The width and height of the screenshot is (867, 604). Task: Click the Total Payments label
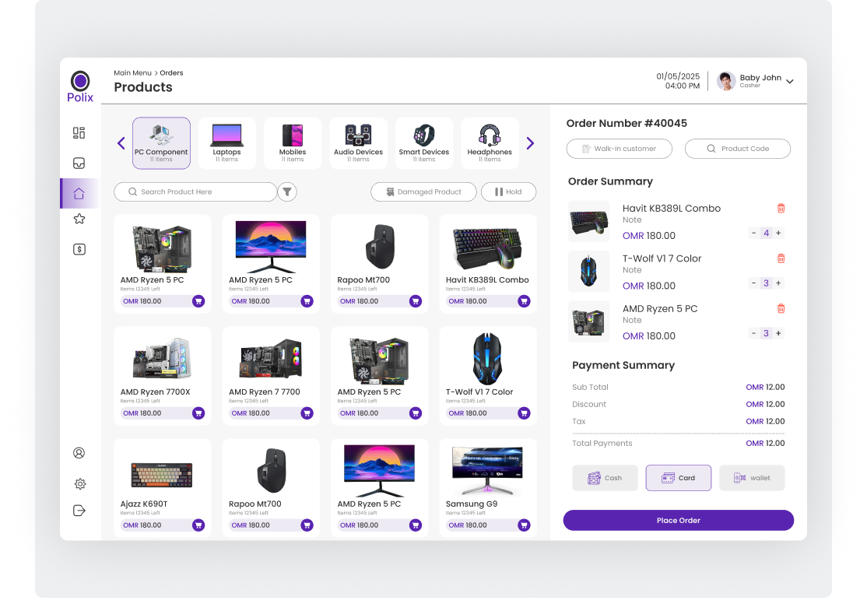[602, 444]
